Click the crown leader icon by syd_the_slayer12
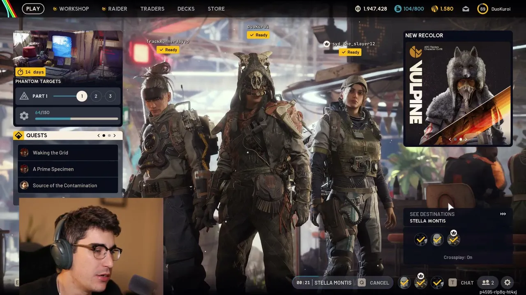This screenshot has height=295, width=526. point(327,44)
